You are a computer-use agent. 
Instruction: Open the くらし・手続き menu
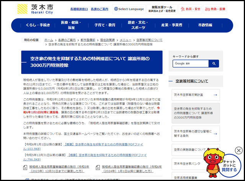(38, 25)
